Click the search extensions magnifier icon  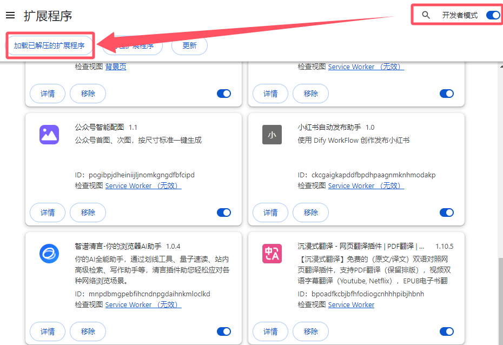click(x=426, y=15)
